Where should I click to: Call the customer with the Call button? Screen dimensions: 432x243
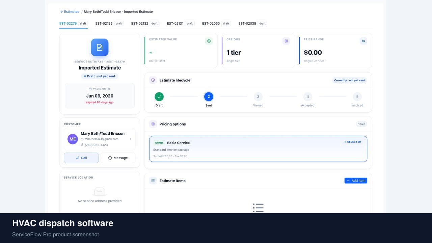tap(81, 158)
